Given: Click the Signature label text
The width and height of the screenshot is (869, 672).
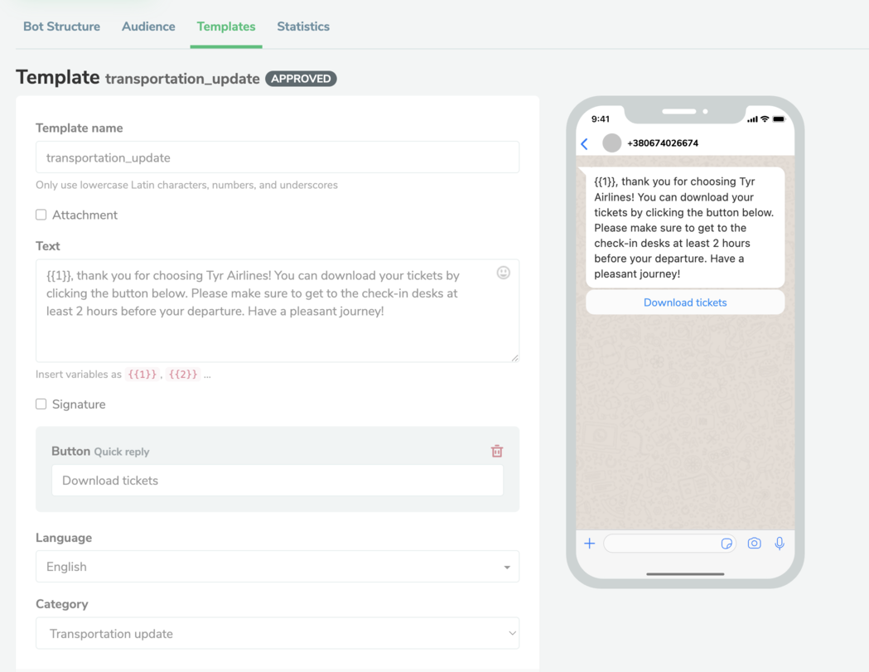Looking at the screenshot, I should [79, 404].
